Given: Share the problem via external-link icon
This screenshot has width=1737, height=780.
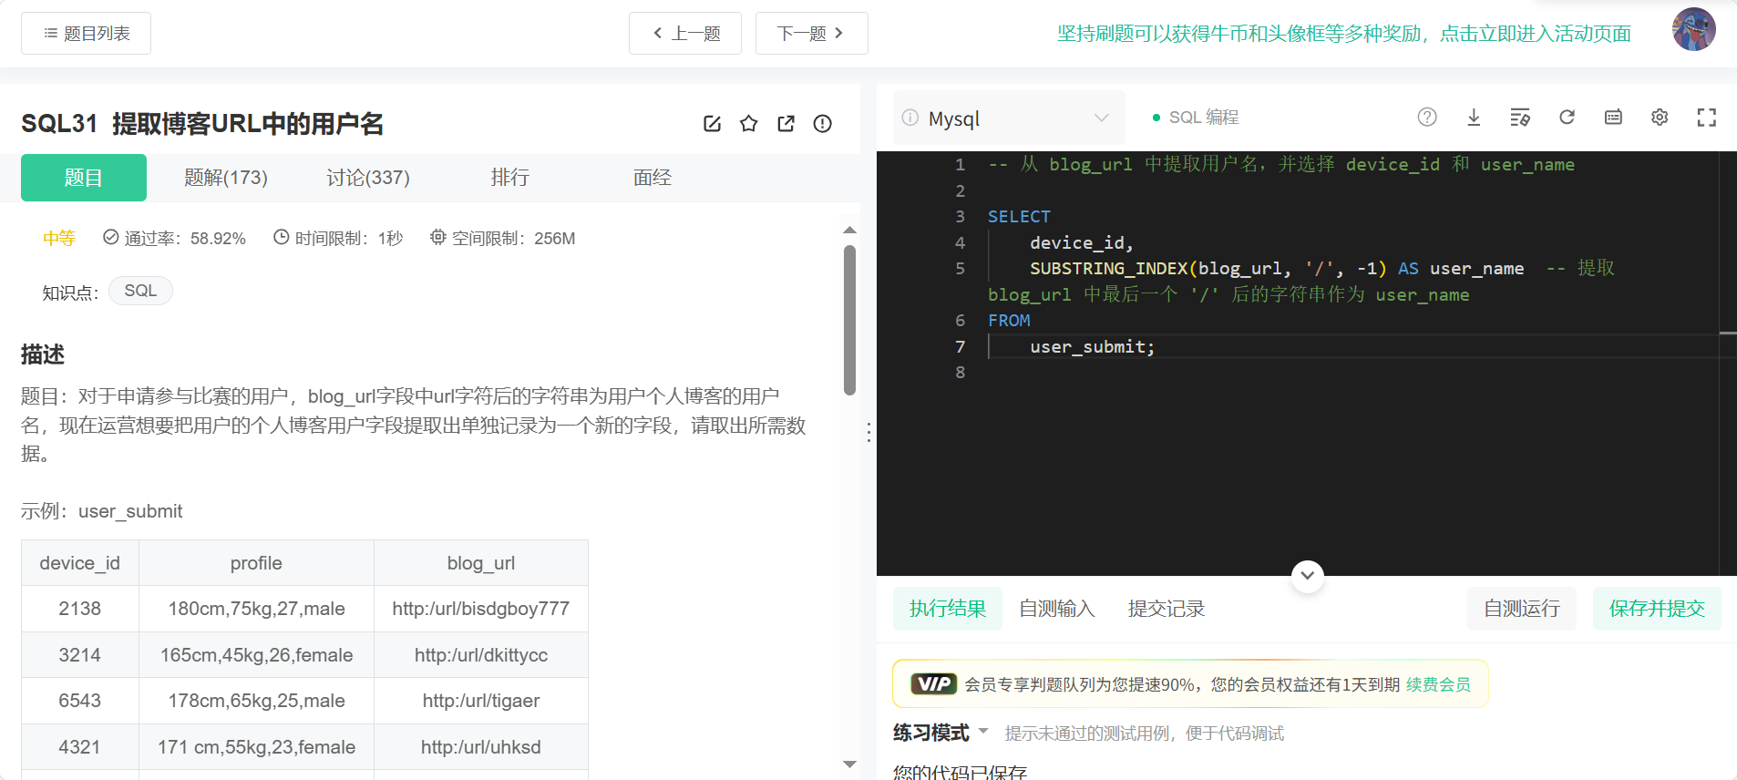Looking at the screenshot, I should (786, 124).
